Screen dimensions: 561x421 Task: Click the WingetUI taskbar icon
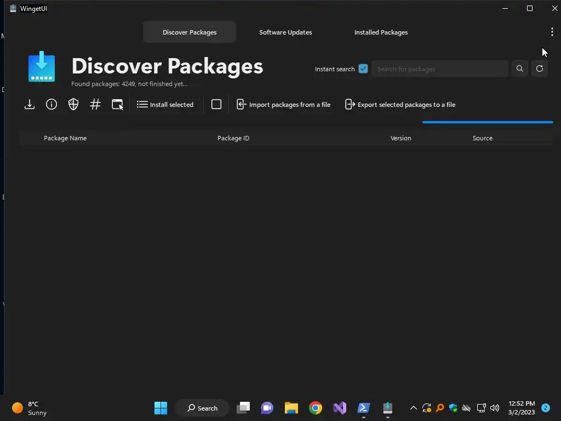(x=387, y=408)
